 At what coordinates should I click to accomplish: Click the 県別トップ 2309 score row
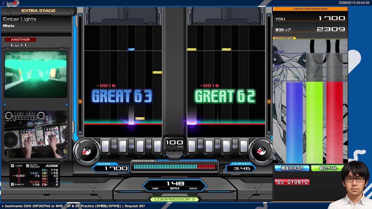tap(310, 29)
